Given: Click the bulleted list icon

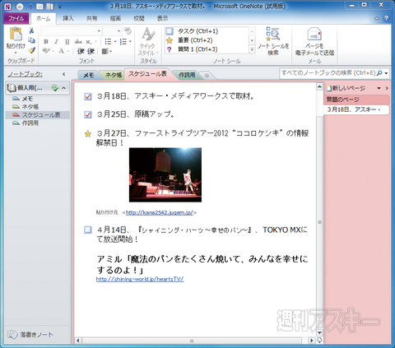Looking at the screenshot, I should [x=108, y=42].
